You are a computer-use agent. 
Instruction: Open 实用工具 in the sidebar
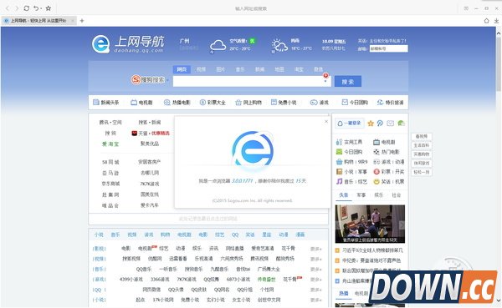pyautogui.click(x=349, y=142)
